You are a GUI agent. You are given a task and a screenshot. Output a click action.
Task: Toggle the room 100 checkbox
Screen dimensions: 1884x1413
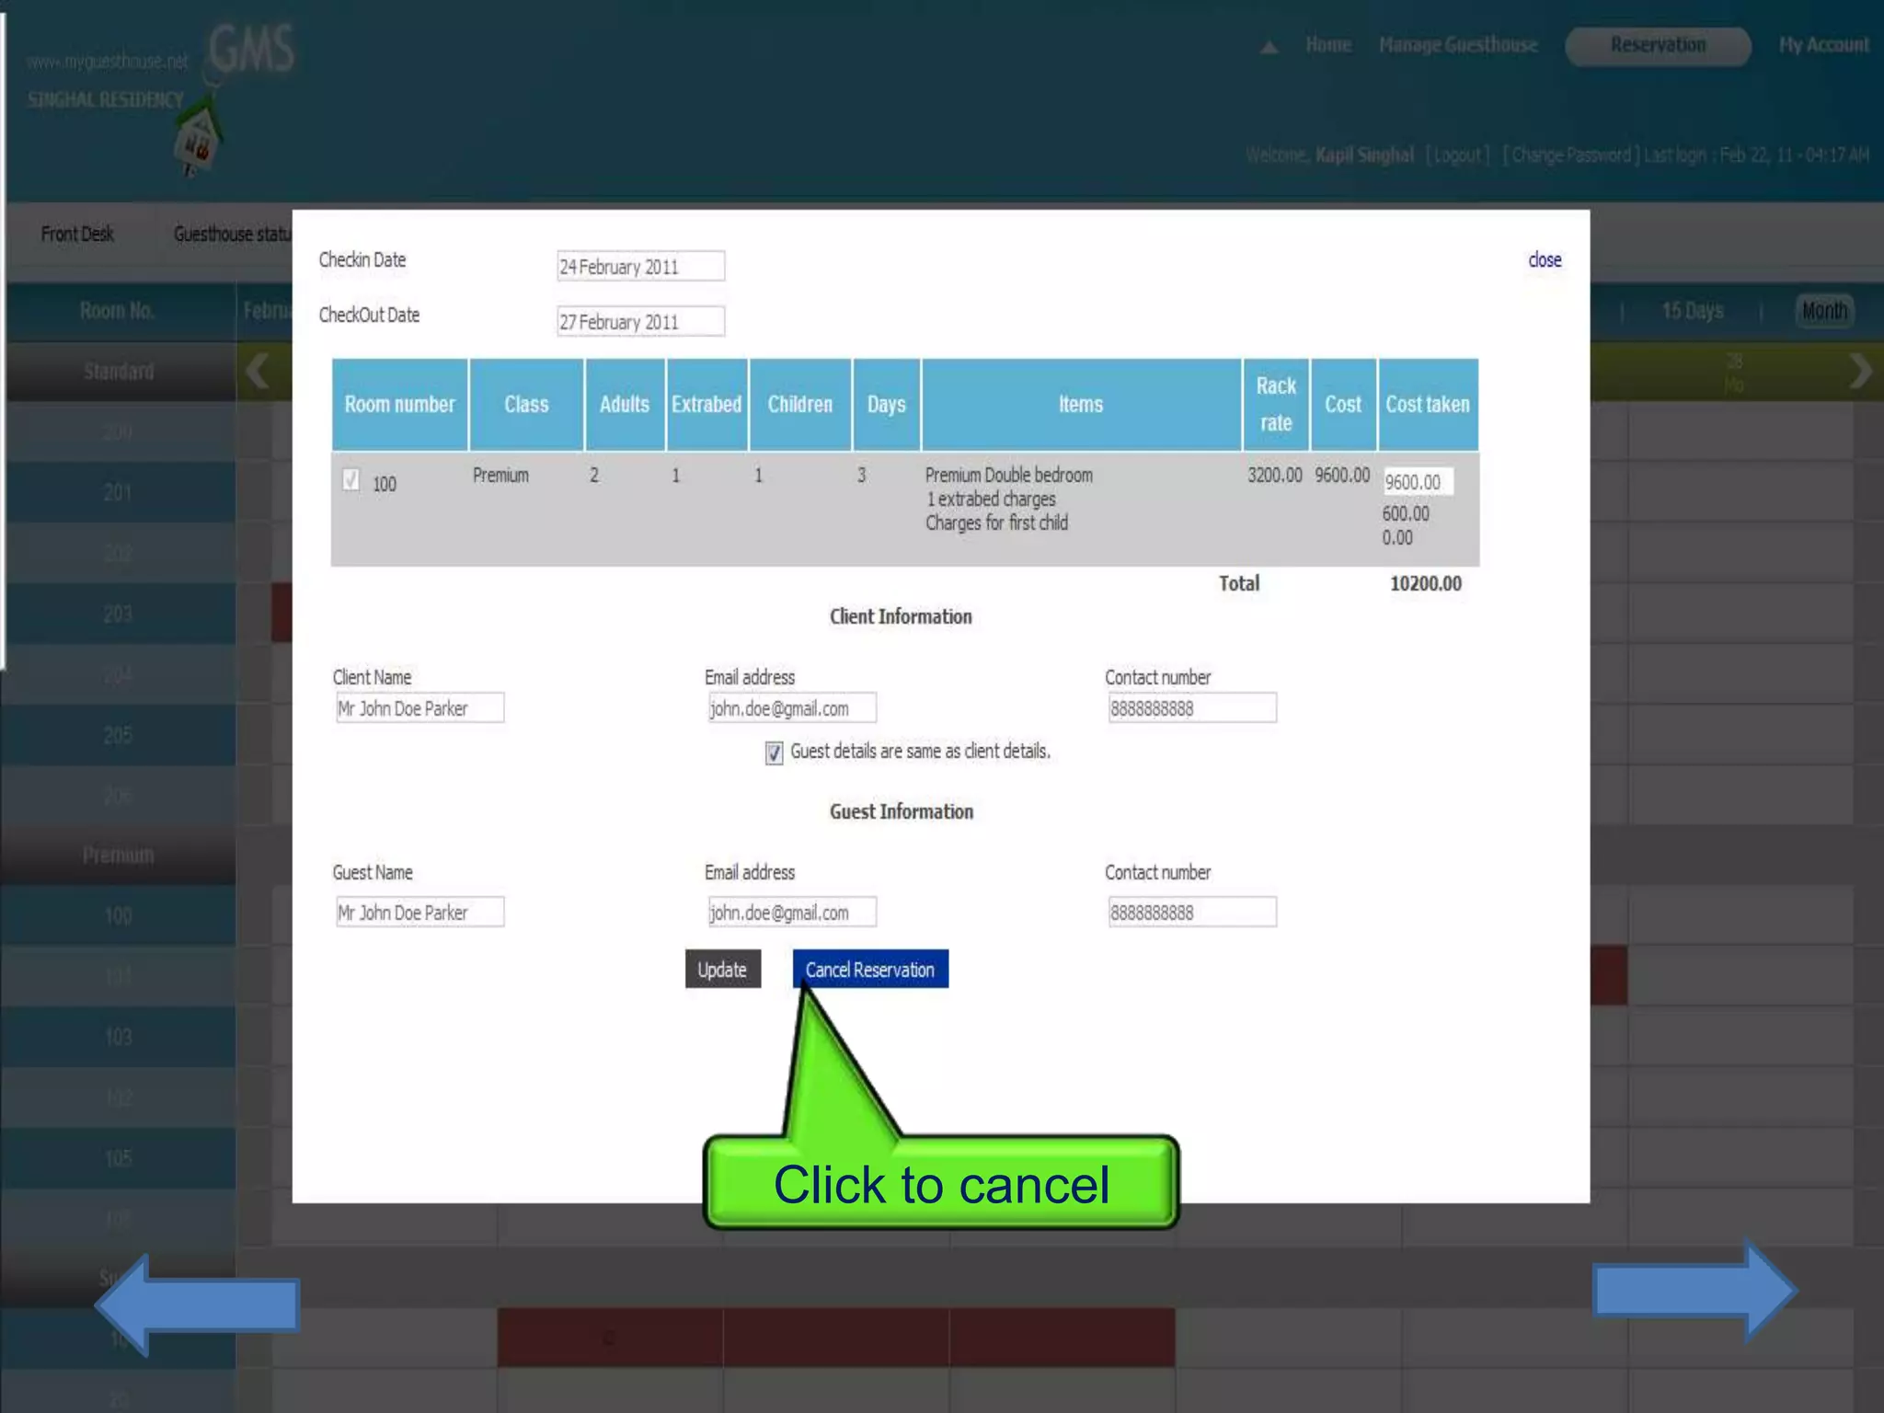point(350,480)
